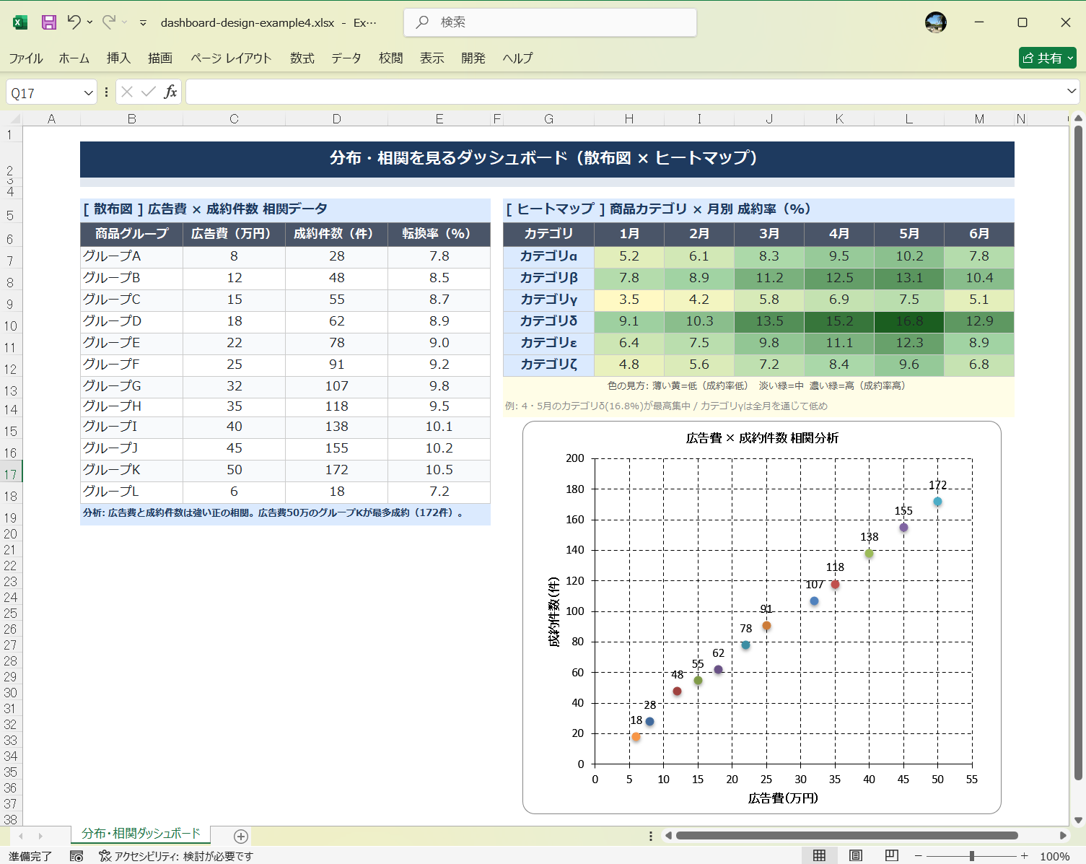Click the zoom slider handle

(972, 856)
